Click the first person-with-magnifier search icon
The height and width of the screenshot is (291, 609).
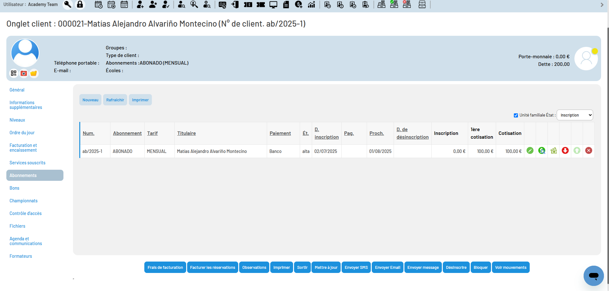pos(181,4)
